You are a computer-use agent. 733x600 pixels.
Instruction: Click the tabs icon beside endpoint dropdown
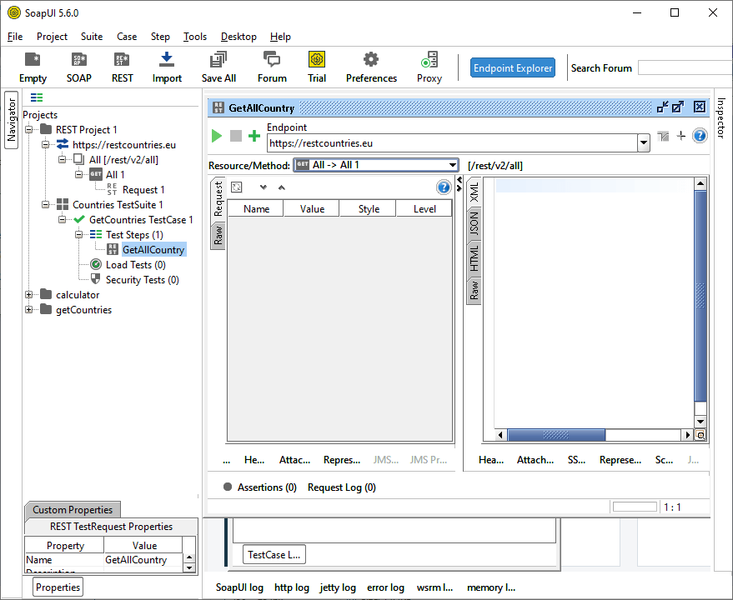663,137
